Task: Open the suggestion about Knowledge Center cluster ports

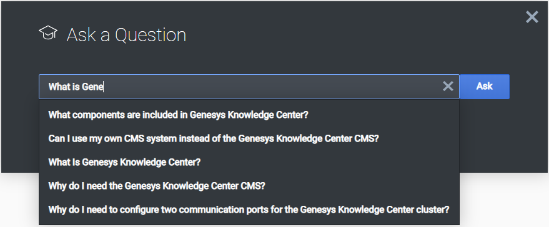Action: tap(249, 210)
